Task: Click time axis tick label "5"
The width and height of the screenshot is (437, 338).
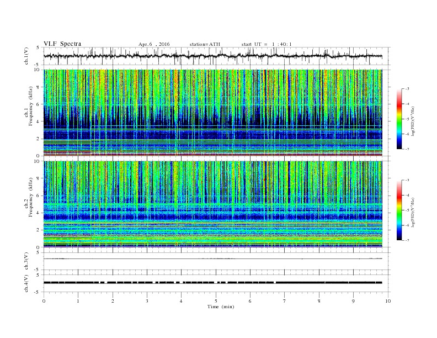Action: coord(216,301)
